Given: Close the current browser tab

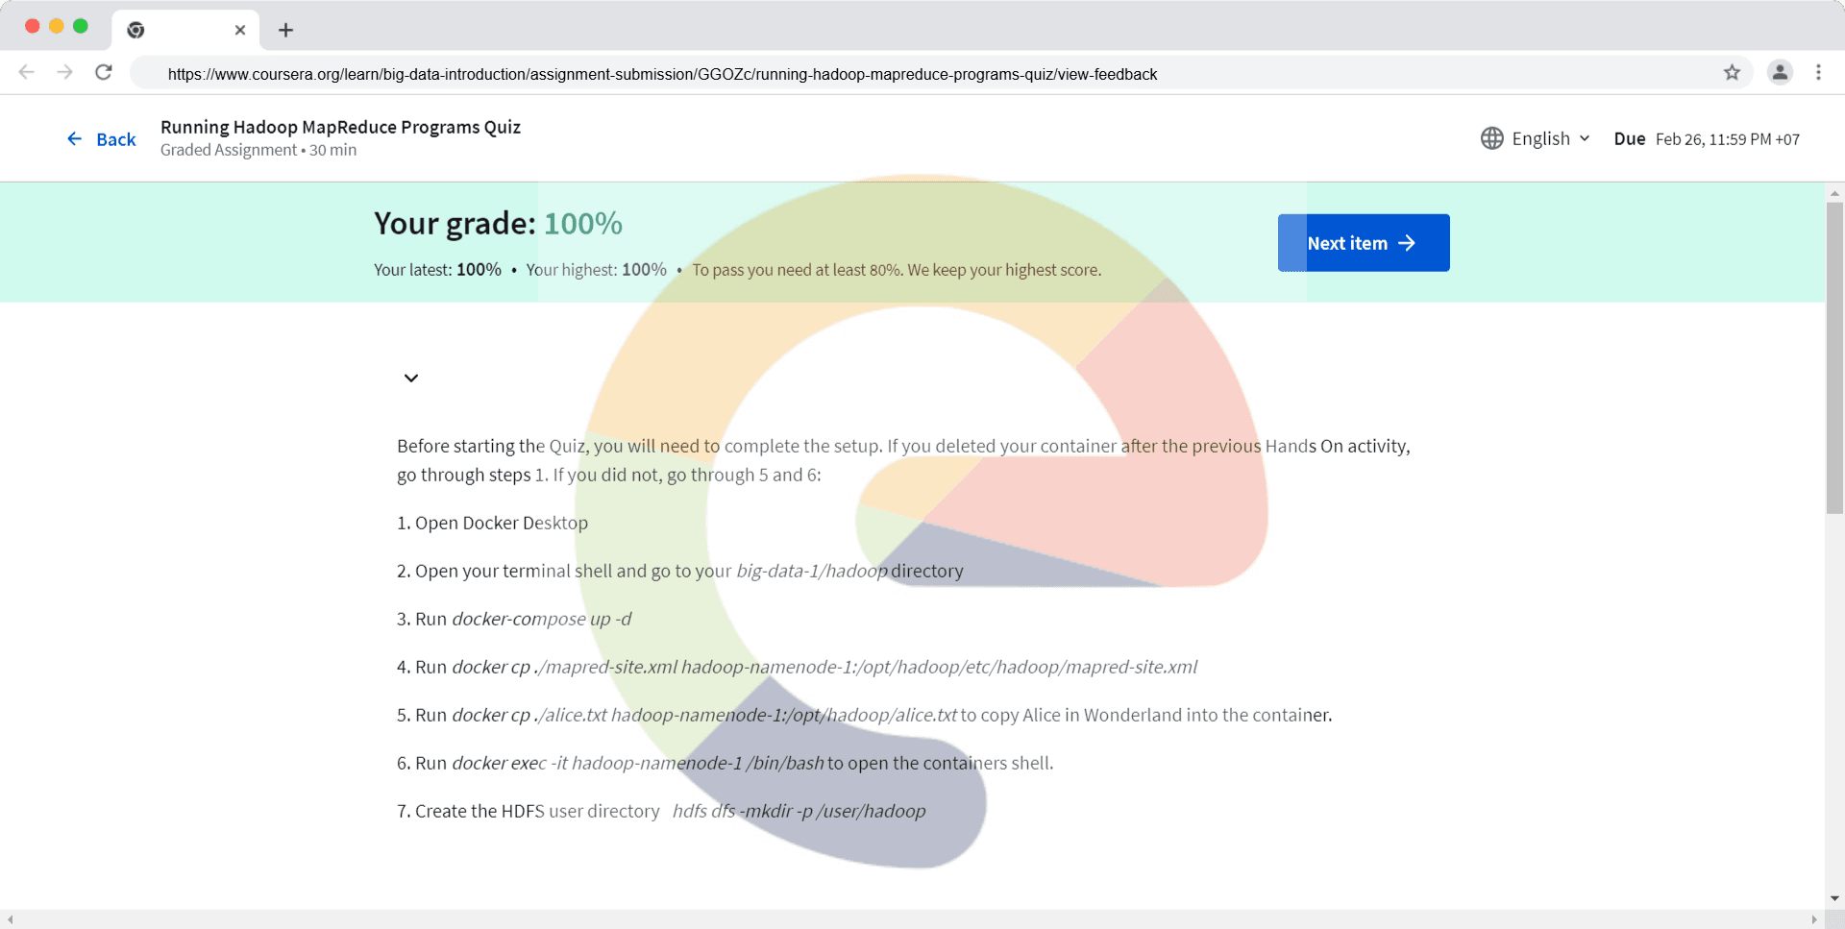Looking at the screenshot, I should click(x=240, y=30).
